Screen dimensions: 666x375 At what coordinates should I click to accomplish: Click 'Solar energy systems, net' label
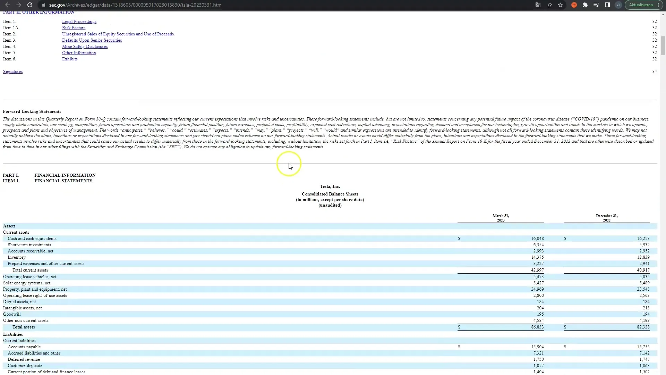click(27, 283)
